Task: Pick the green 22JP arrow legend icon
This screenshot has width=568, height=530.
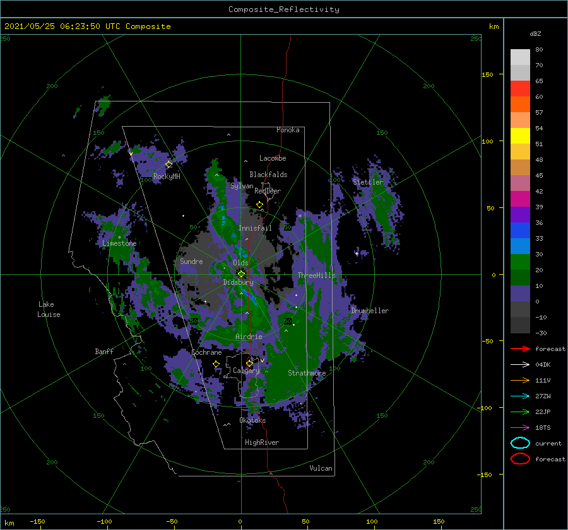Action: pos(520,412)
